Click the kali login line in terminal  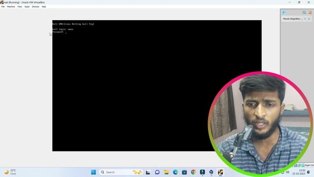(63, 29)
